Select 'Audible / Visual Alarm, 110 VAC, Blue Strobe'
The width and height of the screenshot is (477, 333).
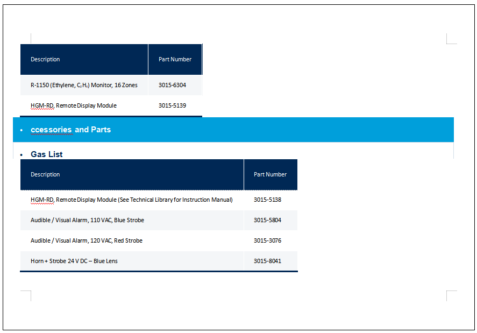point(87,220)
